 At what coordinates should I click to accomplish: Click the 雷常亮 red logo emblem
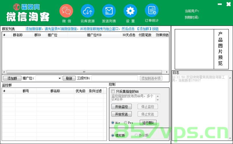pos(17,7)
